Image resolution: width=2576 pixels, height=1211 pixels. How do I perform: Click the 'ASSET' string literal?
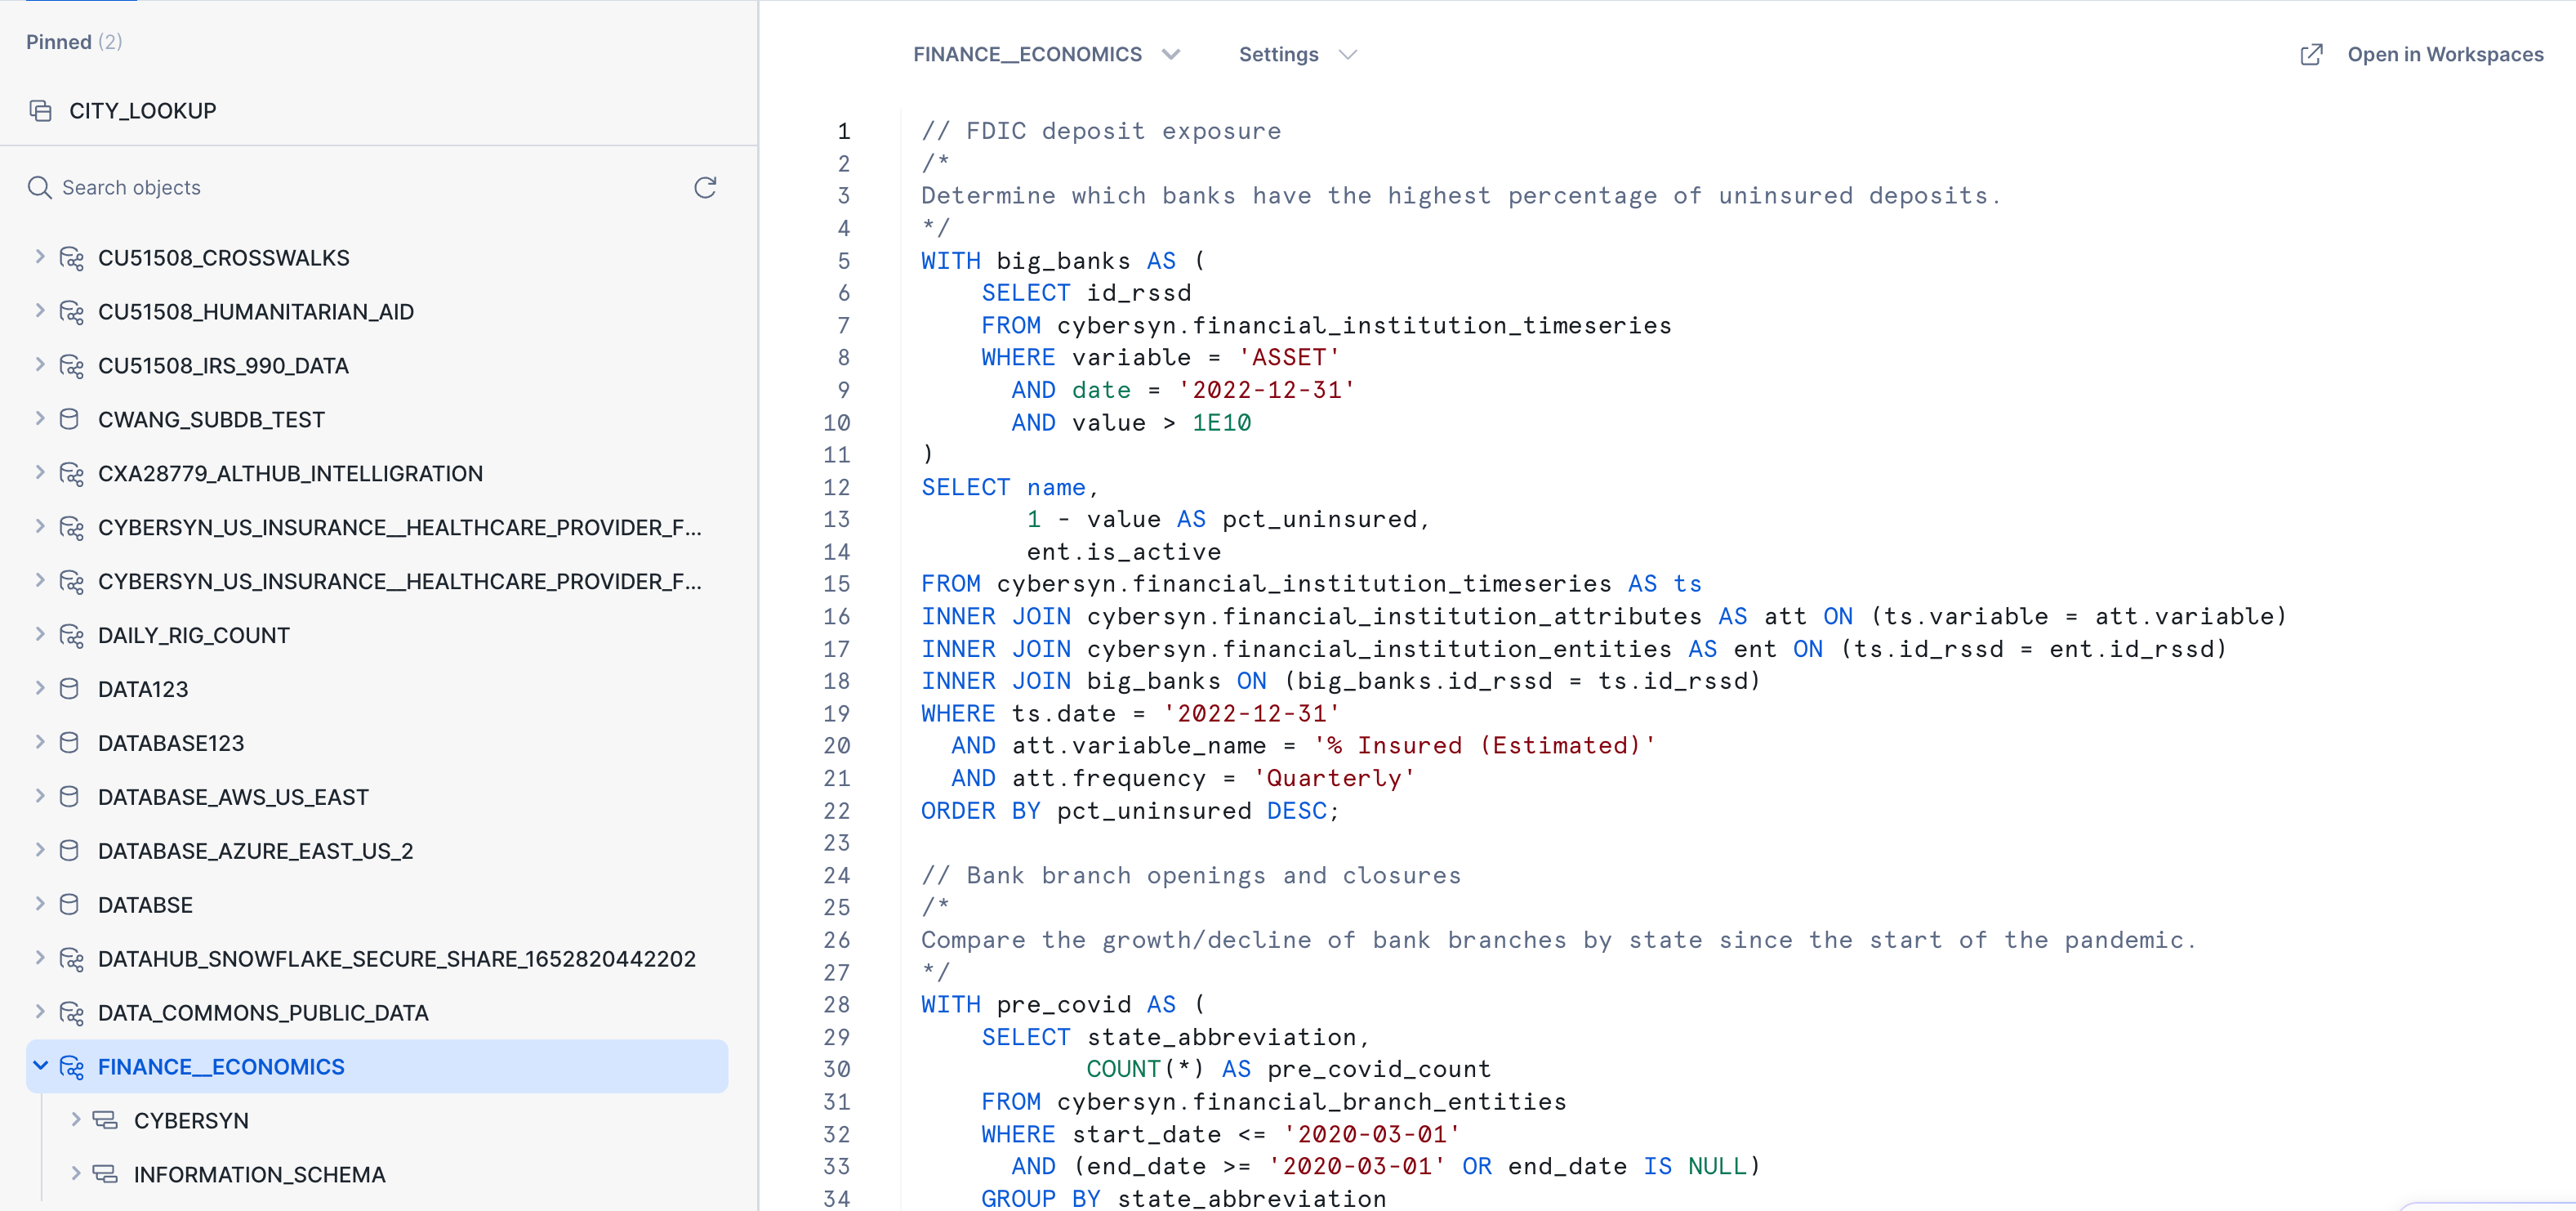[x=1288, y=357]
